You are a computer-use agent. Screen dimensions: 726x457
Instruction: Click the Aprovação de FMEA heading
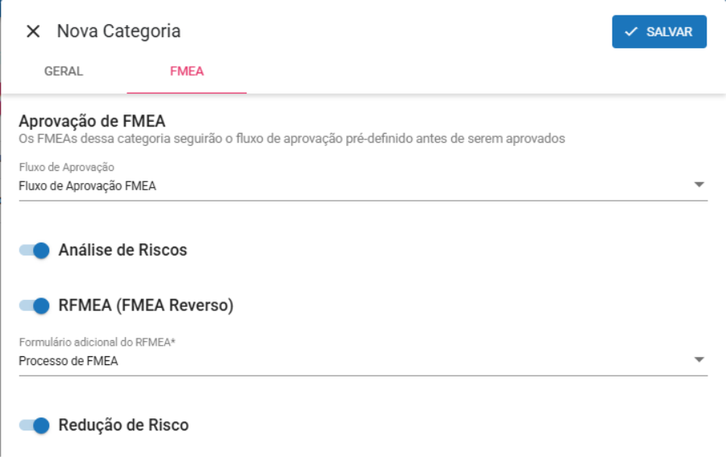coord(92,122)
